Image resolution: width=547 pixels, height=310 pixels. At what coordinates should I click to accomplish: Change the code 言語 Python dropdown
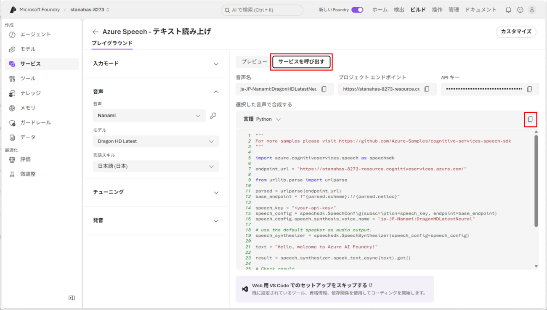coord(268,119)
